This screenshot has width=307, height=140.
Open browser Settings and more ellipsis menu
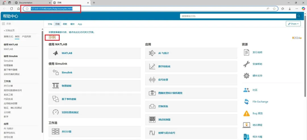tap(297, 9)
